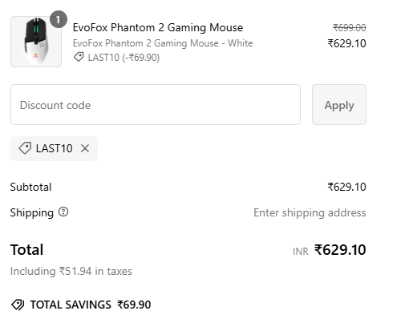The height and width of the screenshot is (331, 401).
Task: Click the EvoFox Phantom 2 Gaming Mouse title
Action: (x=158, y=27)
